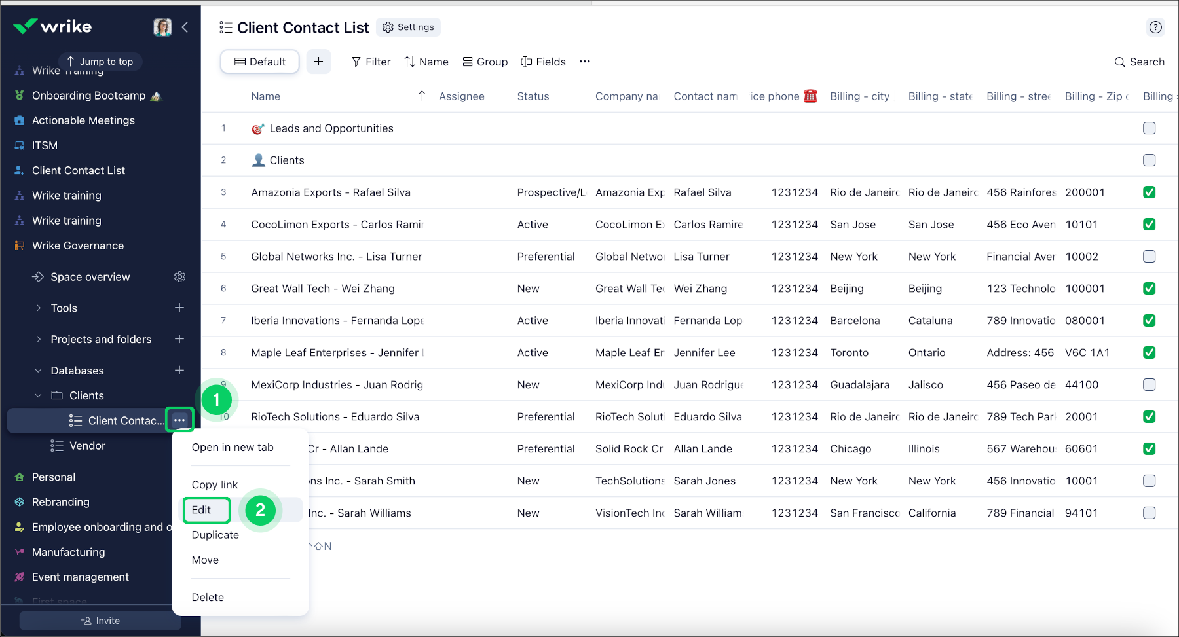
Task: Select Duplicate from the context menu
Action: click(x=214, y=534)
